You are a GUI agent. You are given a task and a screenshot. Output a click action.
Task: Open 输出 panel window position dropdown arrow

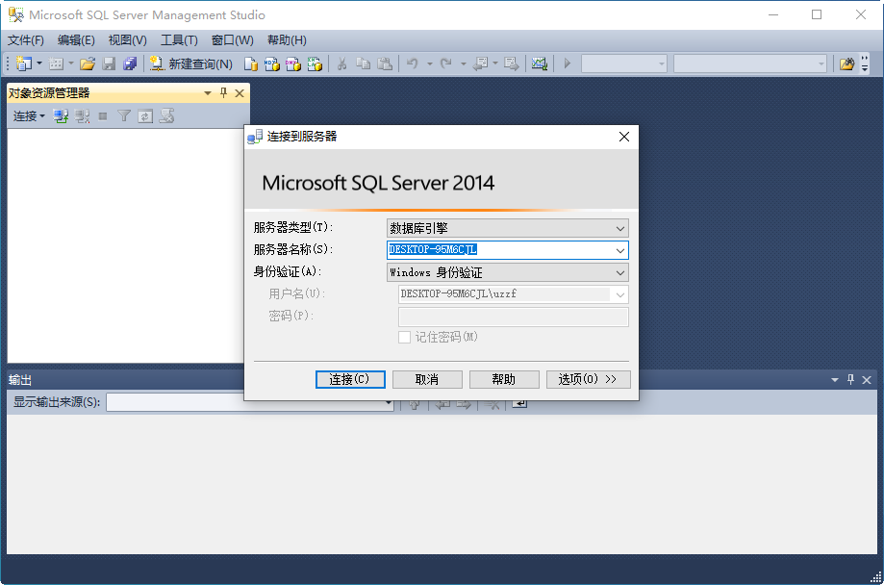835,380
